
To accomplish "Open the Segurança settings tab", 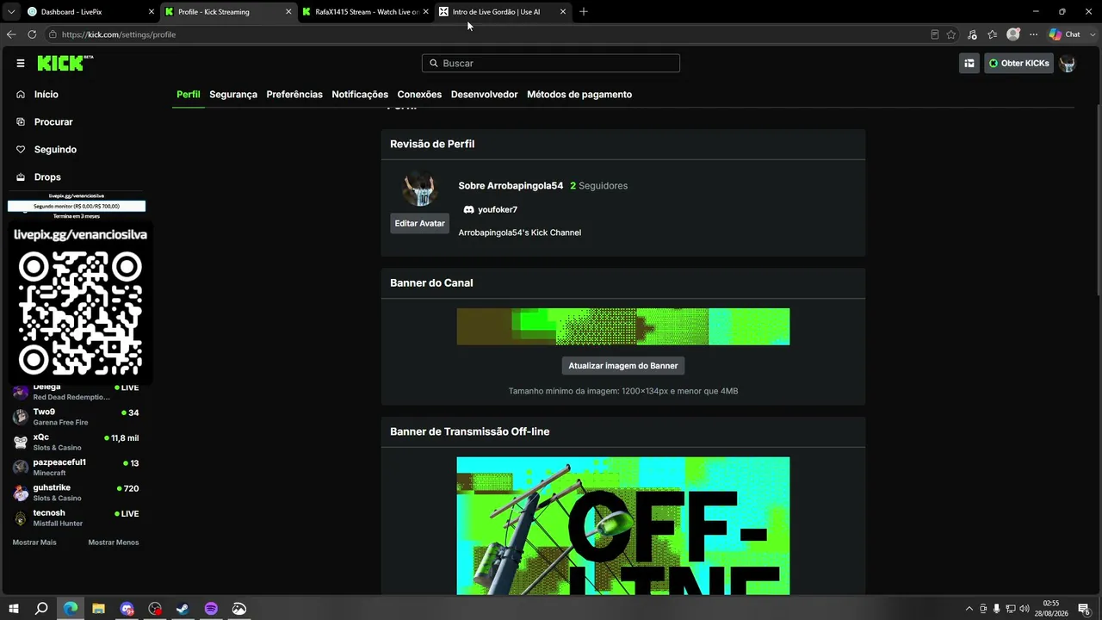I will tap(233, 95).
